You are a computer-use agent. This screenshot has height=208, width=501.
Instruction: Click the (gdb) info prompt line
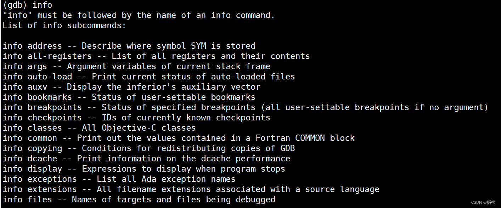(27, 5)
